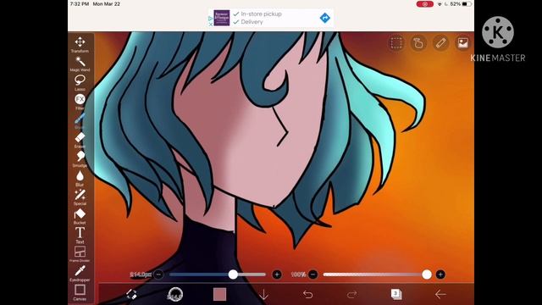Select the Eyedropper tool
The width and height of the screenshot is (542, 305).
(80, 274)
